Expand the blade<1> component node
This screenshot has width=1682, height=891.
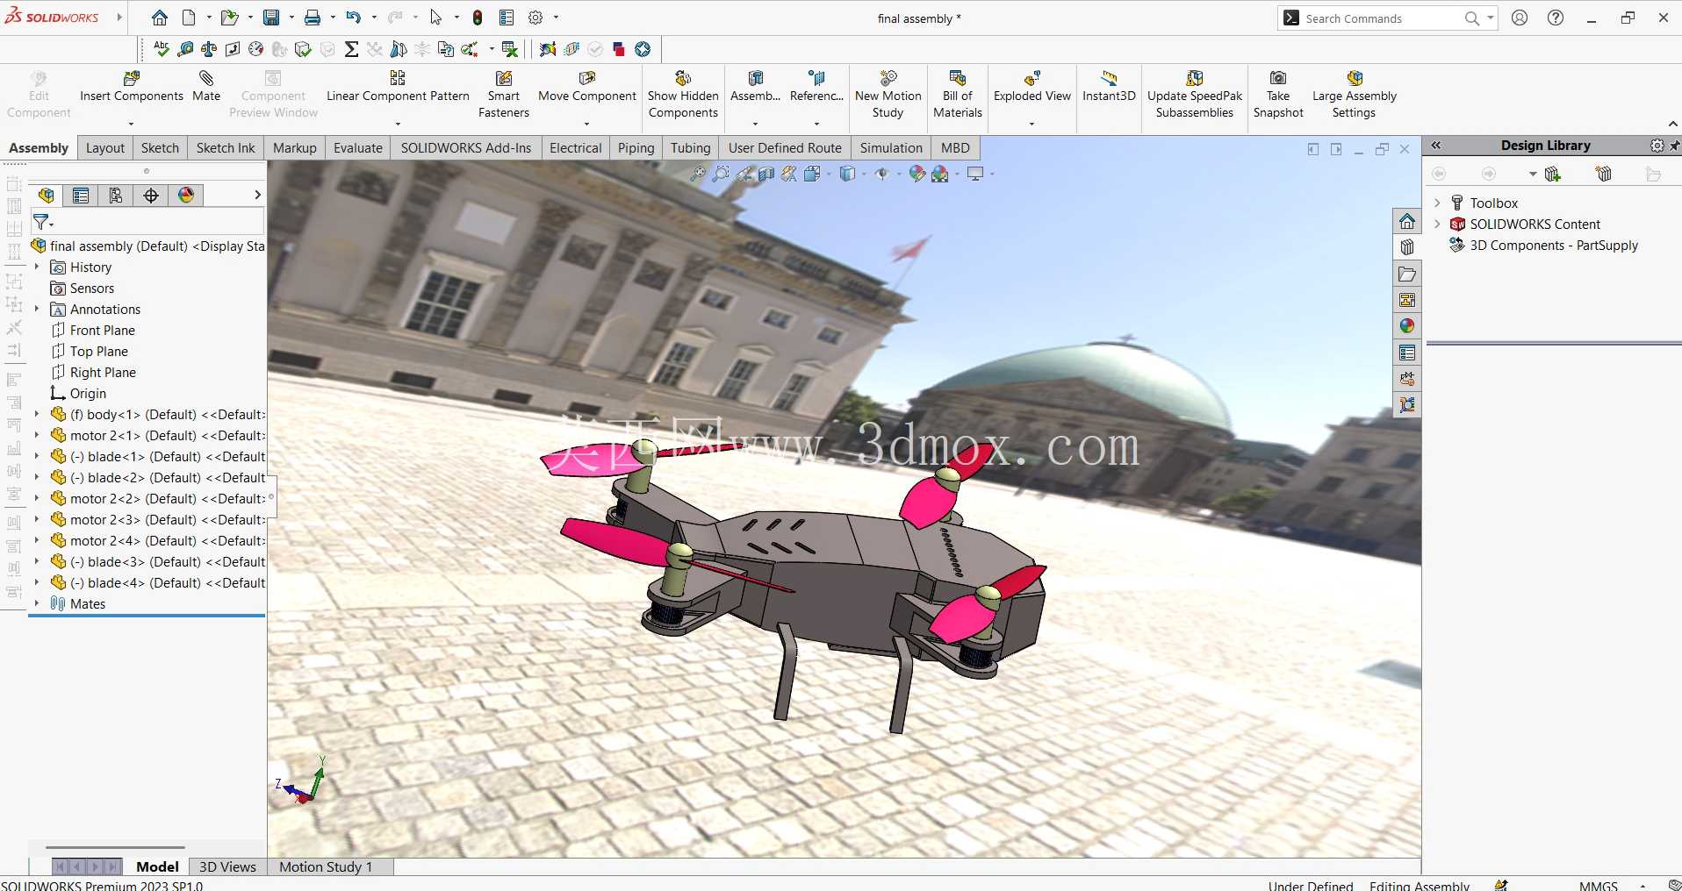coord(37,456)
